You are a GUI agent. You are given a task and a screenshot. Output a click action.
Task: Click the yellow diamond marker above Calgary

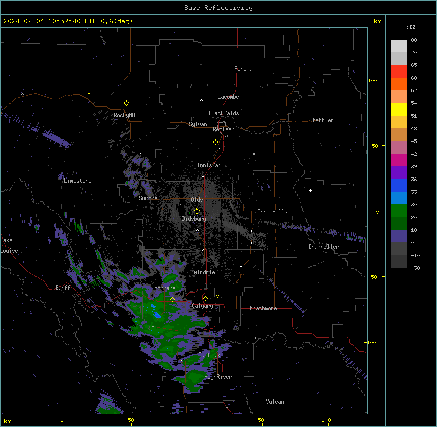(205, 299)
